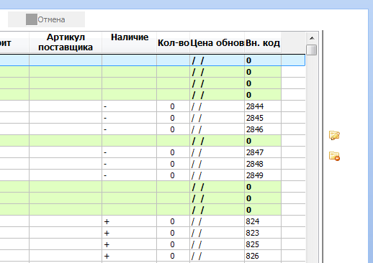Image resolution: width=373 pixels, height=263 pixels.
Task: Click the Отмена button
Action: (x=46, y=19)
